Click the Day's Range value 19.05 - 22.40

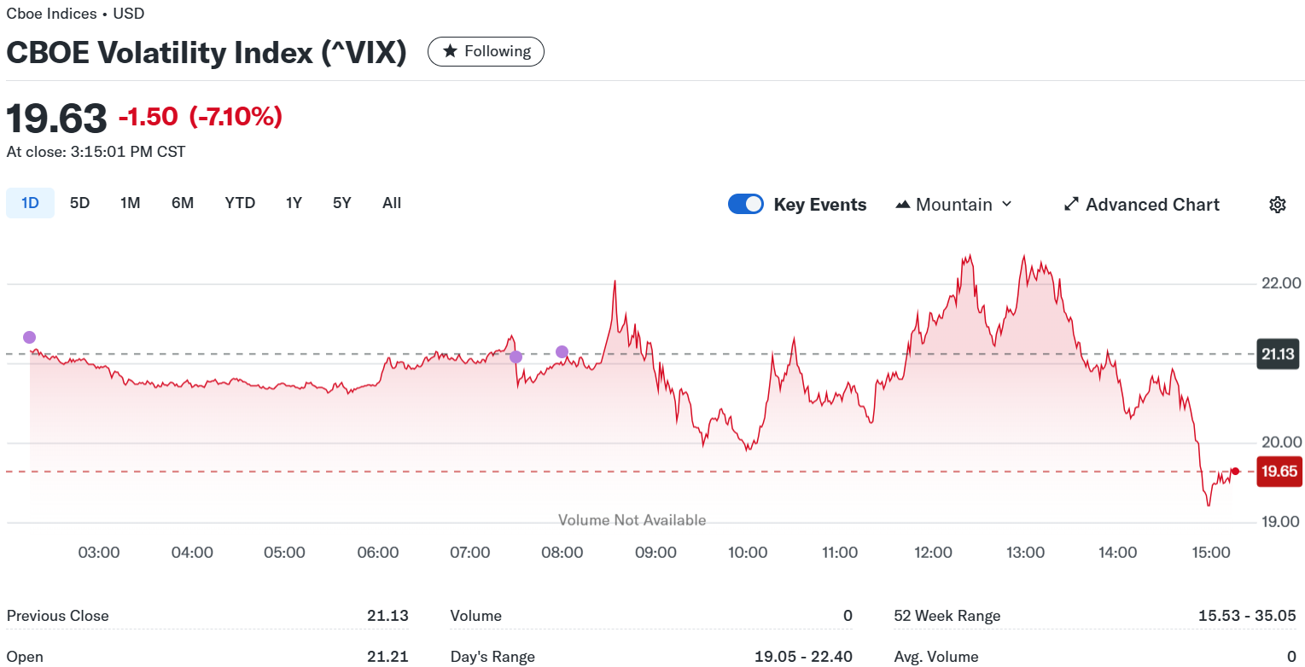(803, 657)
